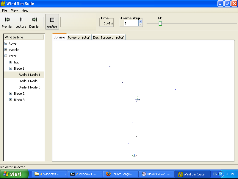This screenshot has width=238, height=179.
Task: Select Blade 1 Node 2 in tree
Action: pos(29,81)
